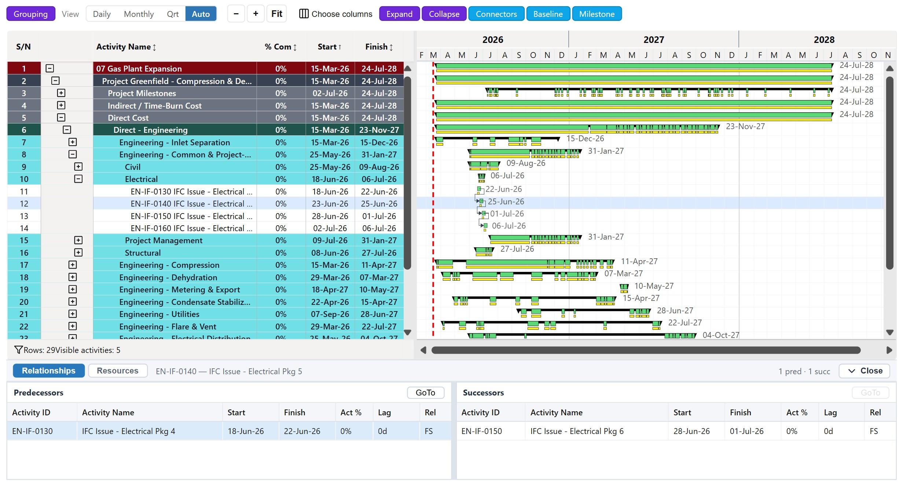Click grid scroll down arrow
Image resolution: width=903 pixels, height=485 pixels.
407,332
